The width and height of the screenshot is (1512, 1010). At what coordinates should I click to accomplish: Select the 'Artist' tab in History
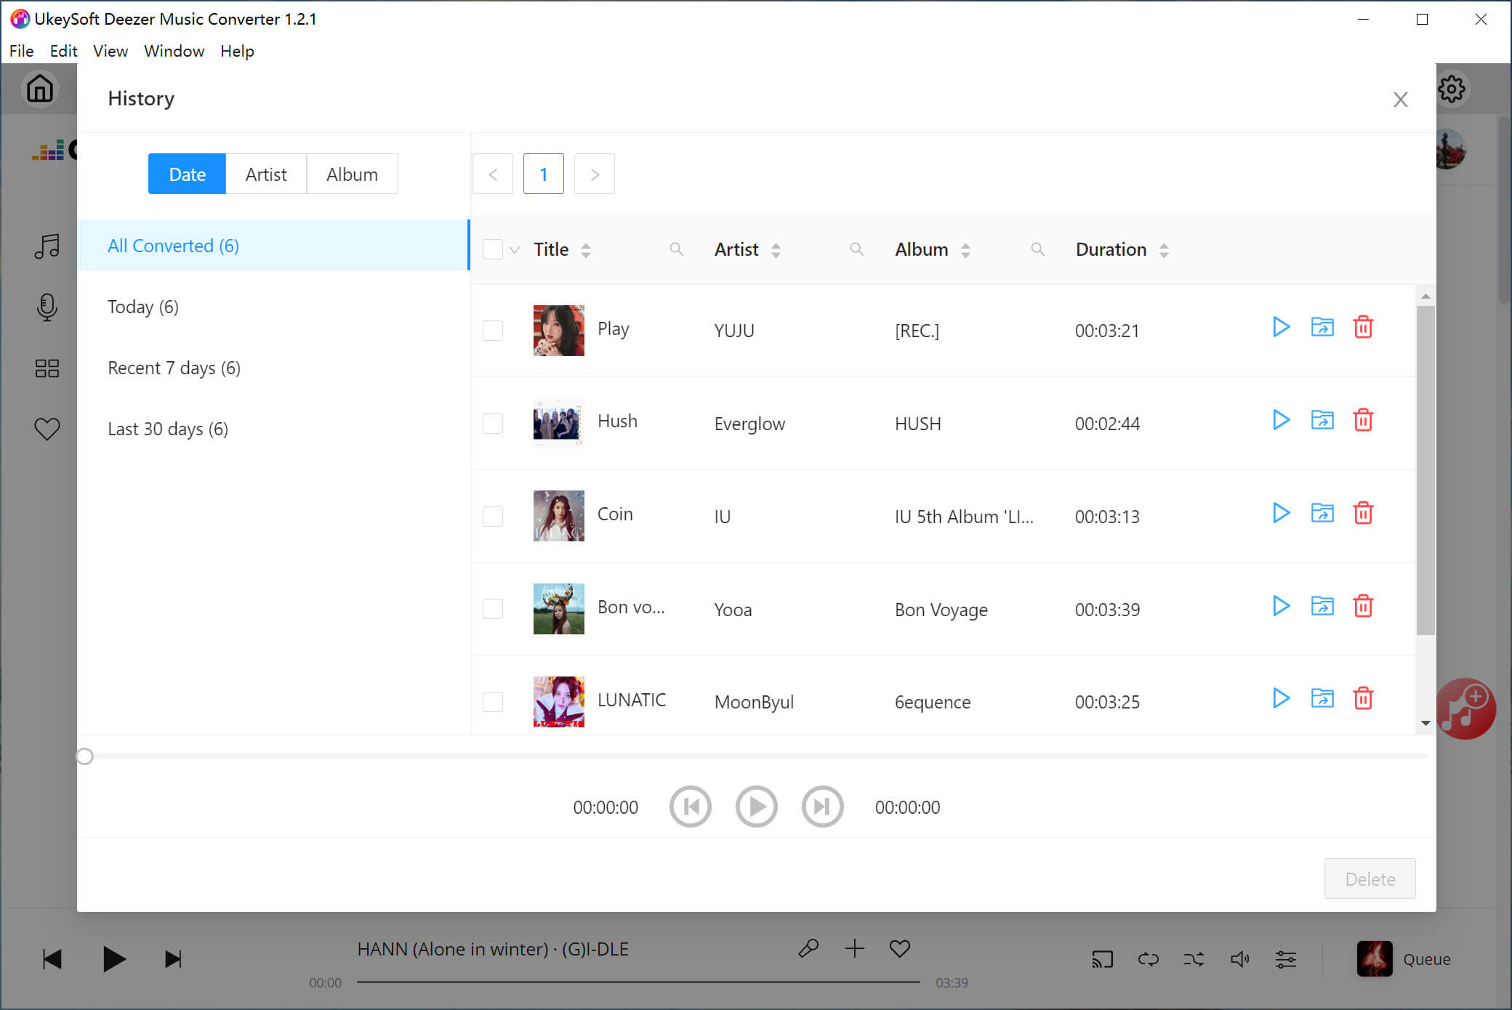[268, 174]
